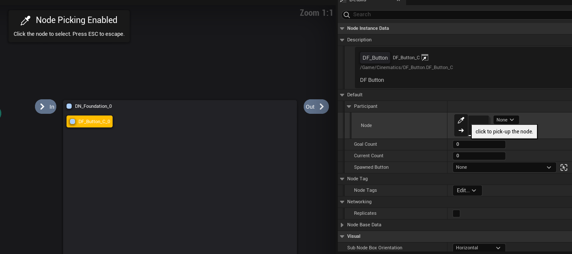Click the DN_Foundation_0 node pin icon

tap(69, 106)
